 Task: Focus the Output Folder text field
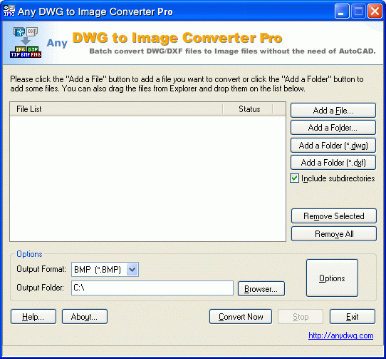(152, 288)
